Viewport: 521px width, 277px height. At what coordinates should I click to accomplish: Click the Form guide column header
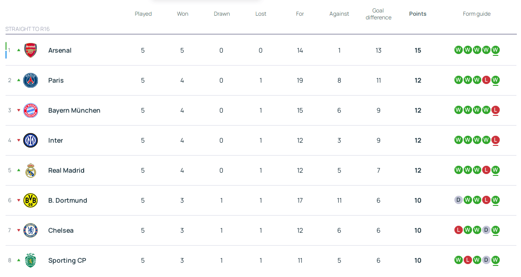pos(477,14)
